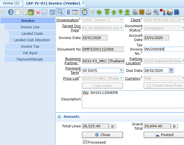
Task: Expand the Partner Location dropdown
Action: 183,61
